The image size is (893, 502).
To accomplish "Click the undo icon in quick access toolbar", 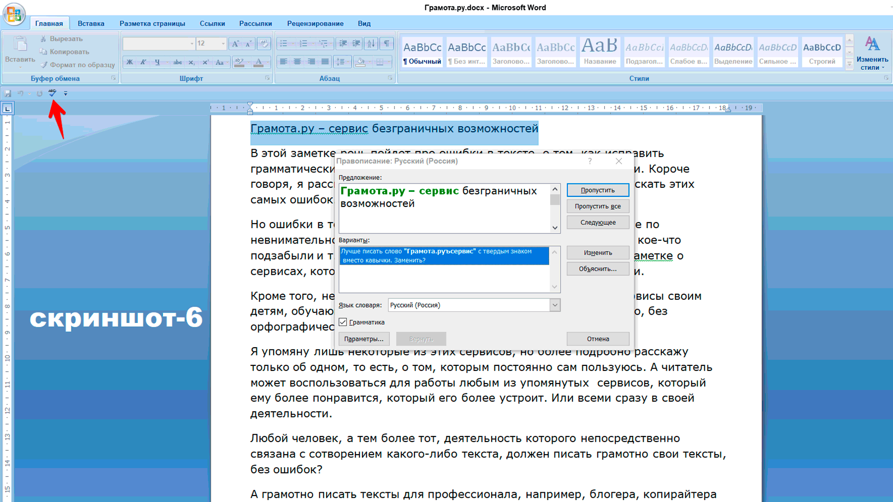I will tap(20, 93).
